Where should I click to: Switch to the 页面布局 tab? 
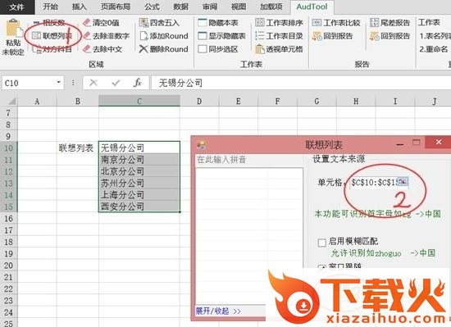pyautogui.click(x=116, y=7)
